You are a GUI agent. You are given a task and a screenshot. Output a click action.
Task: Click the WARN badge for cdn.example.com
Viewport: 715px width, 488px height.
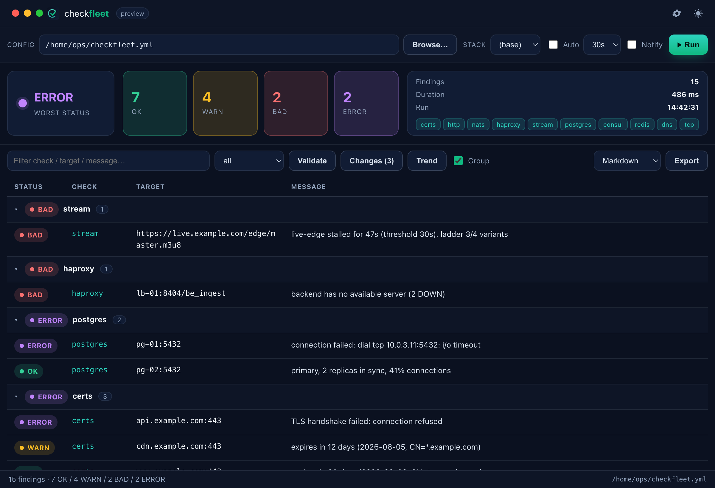click(35, 448)
